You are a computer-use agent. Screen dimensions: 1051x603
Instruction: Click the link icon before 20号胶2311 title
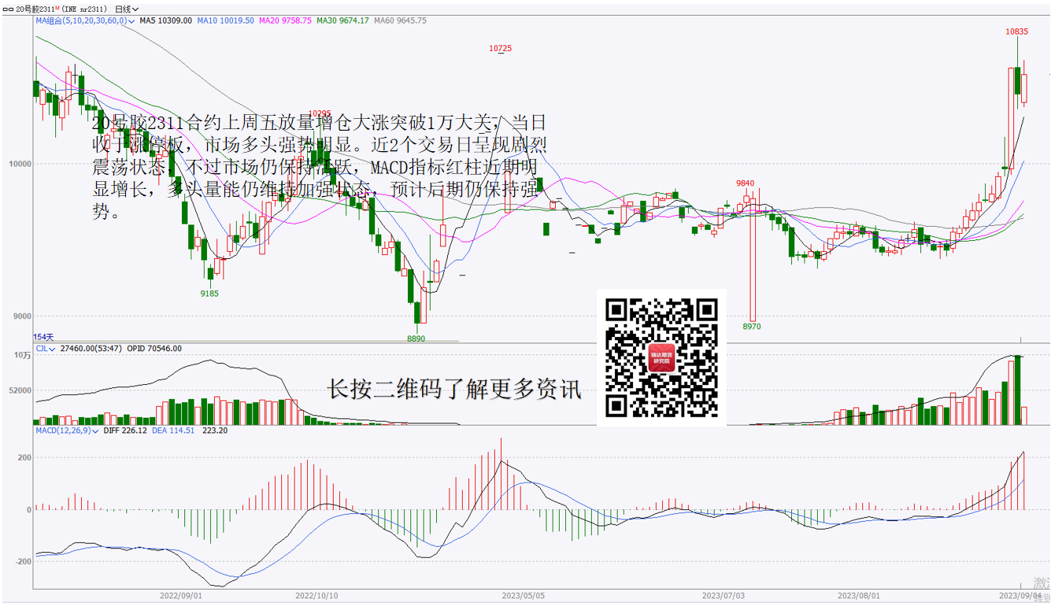click(x=9, y=9)
